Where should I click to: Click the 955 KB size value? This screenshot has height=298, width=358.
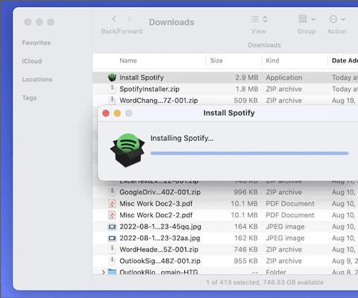point(246,261)
